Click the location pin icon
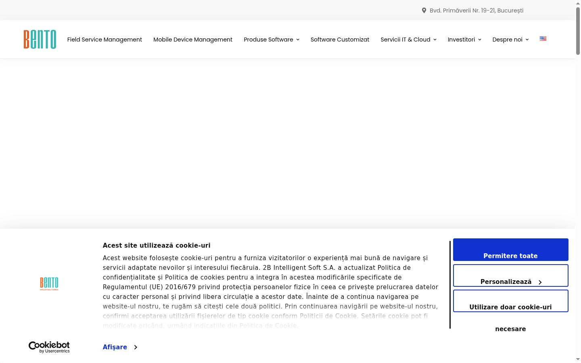This screenshot has height=363, width=581. click(424, 10)
